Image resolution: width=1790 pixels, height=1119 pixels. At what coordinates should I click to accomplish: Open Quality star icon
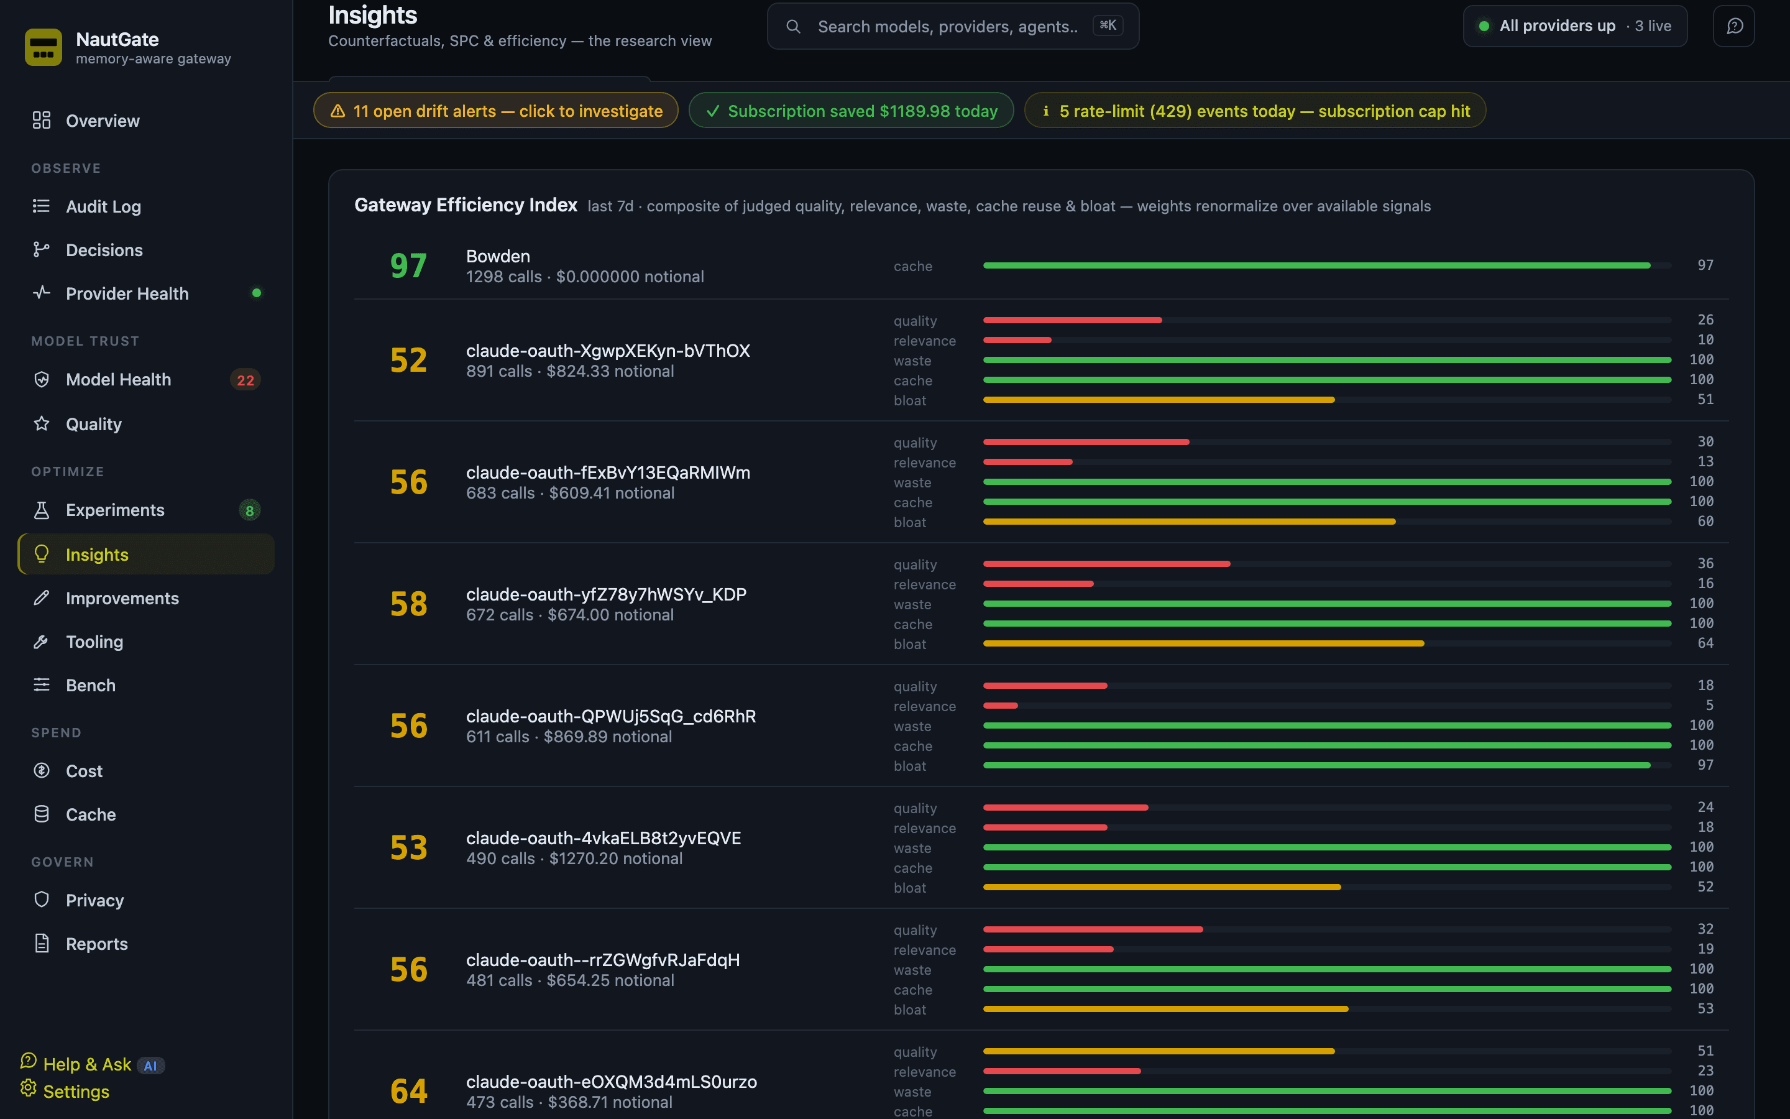42,423
